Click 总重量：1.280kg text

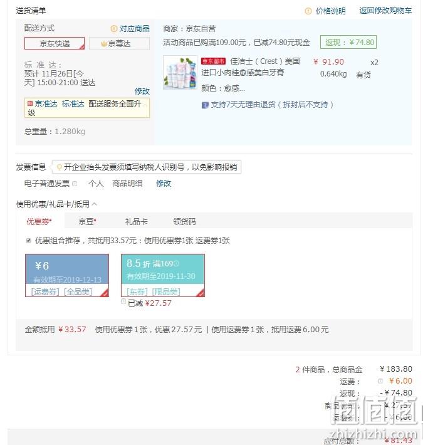[x=55, y=132]
